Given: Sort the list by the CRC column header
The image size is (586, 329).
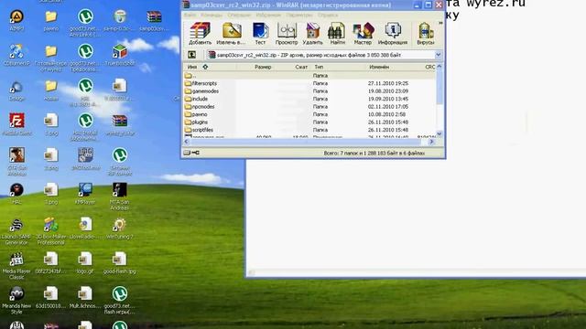Looking at the screenshot, I should coord(429,67).
